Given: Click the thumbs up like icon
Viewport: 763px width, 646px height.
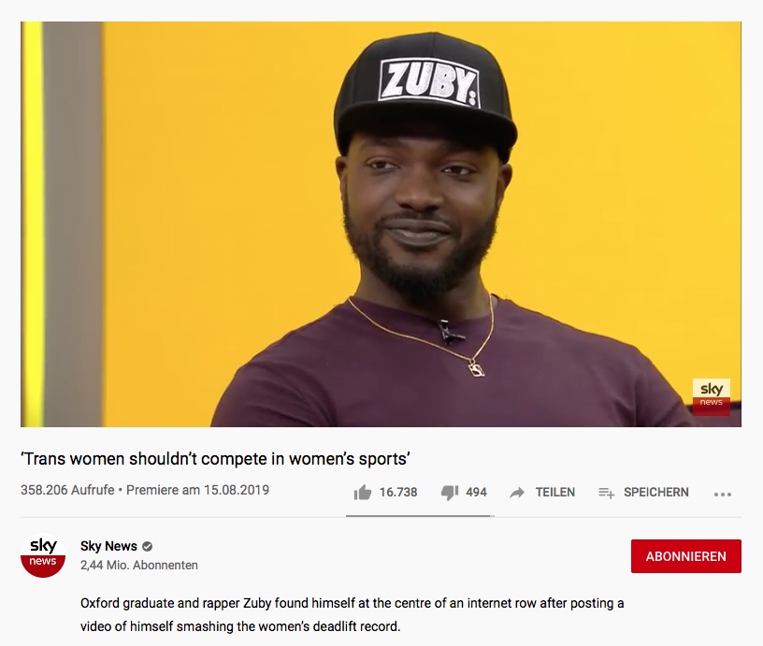Looking at the screenshot, I should tap(363, 493).
